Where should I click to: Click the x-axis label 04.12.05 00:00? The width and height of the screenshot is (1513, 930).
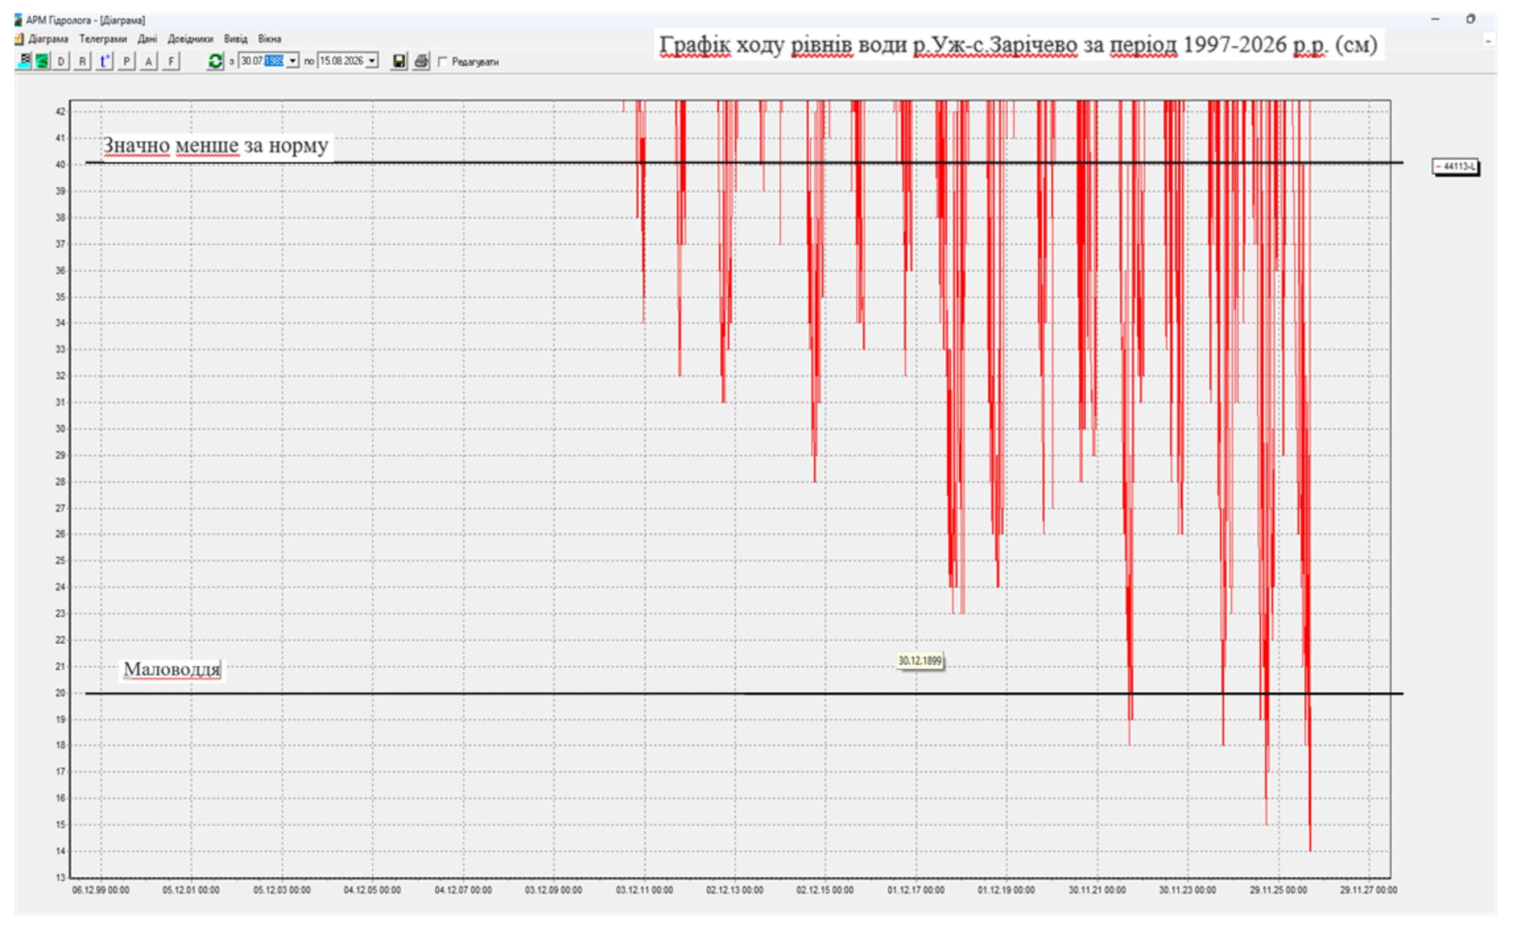click(372, 890)
